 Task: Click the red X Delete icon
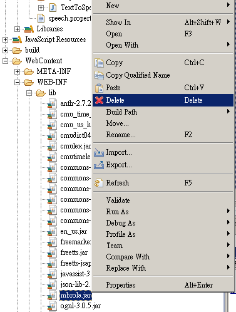(99, 100)
